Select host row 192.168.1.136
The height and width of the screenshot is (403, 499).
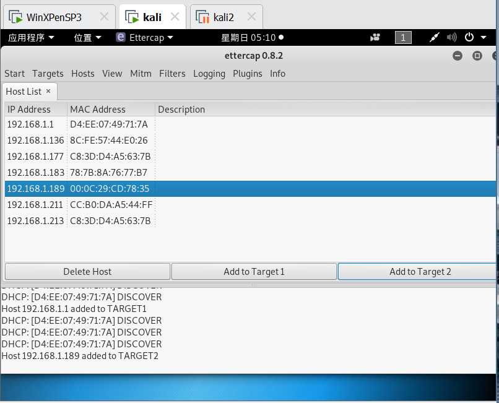(250, 141)
